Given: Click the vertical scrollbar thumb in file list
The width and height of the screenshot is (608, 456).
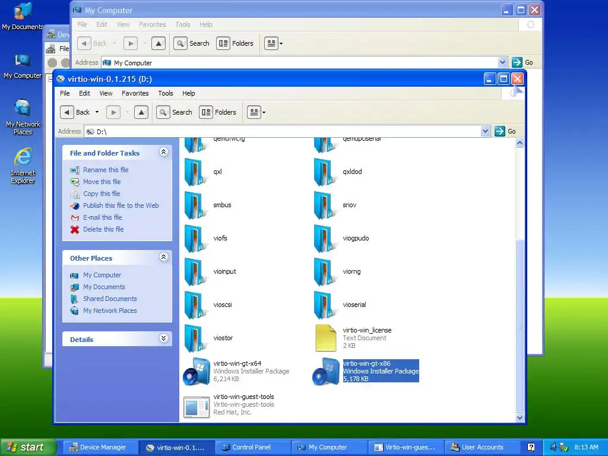Looking at the screenshot, I should pos(520,325).
